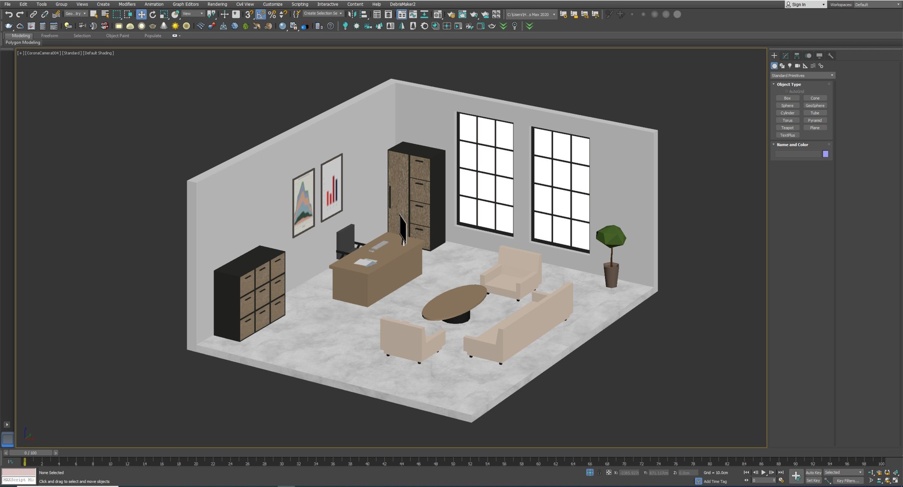The height and width of the screenshot is (487, 903).
Task: Open the Workspaces Default dropdown
Action: pos(877,4)
